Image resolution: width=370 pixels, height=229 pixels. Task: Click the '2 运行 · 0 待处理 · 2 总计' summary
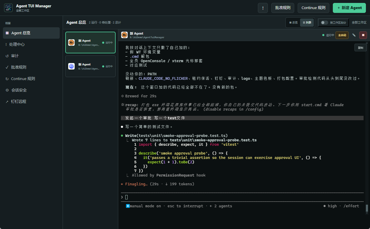coord(105,23)
